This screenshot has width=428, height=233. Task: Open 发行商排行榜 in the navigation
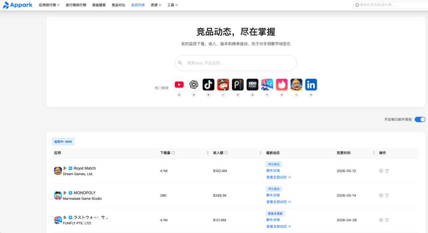pyautogui.click(x=76, y=5)
